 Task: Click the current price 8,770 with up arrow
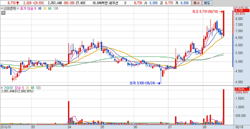click(x=14, y=3)
